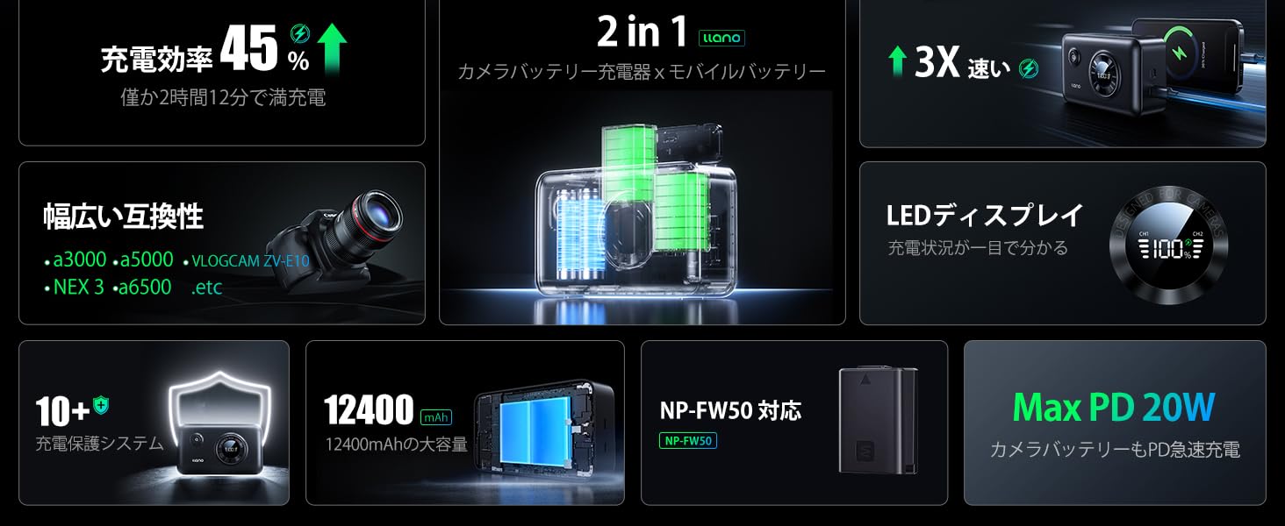Click the green NP-FW50 label badge
Image resolution: width=1285 pixels, height=526 pixels.
[688, 441]
